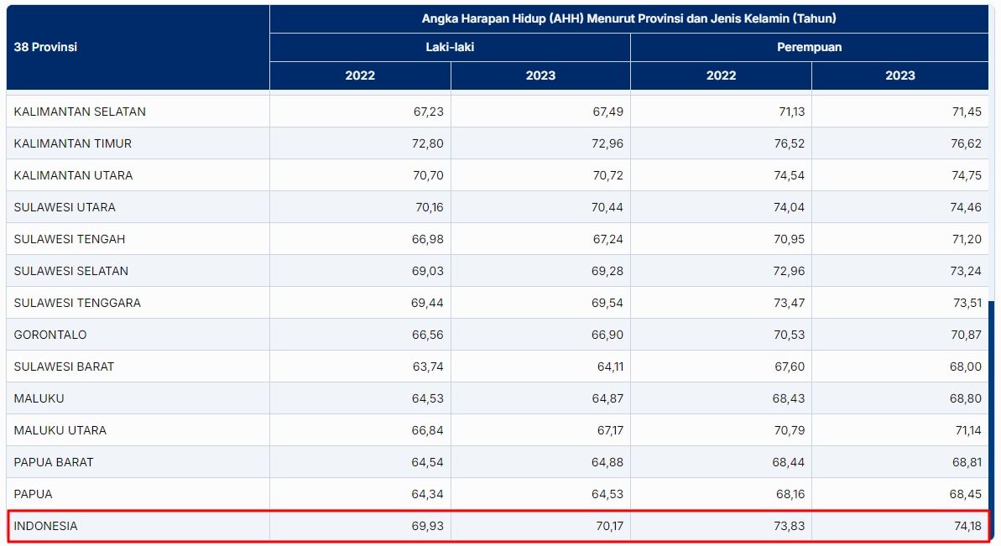Select the "Laki-laki" header cell

[450, 47]
